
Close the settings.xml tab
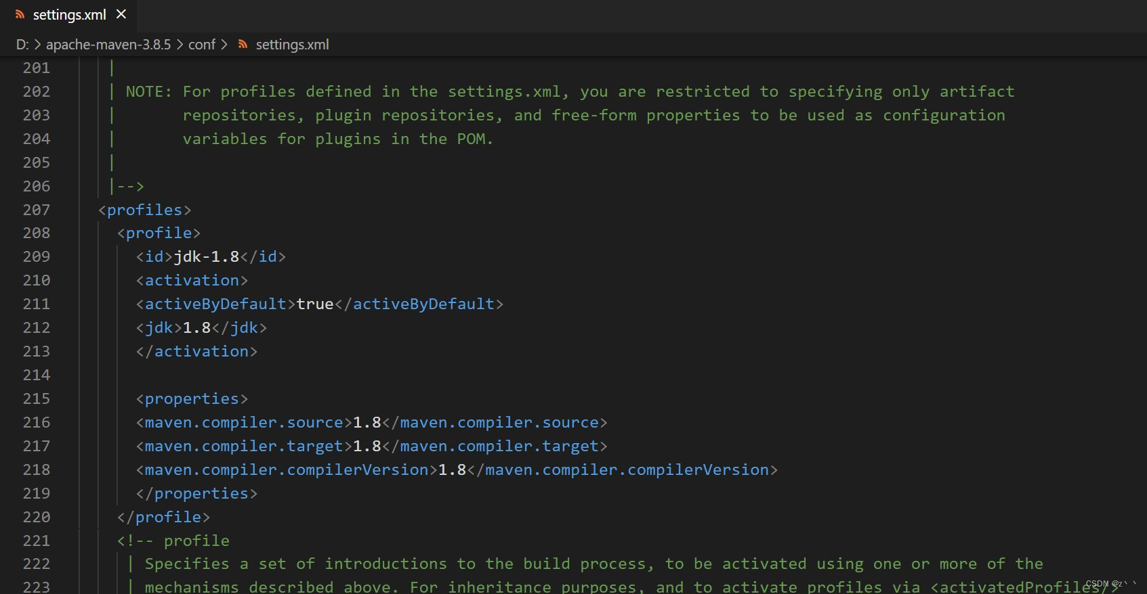[121, 14]
